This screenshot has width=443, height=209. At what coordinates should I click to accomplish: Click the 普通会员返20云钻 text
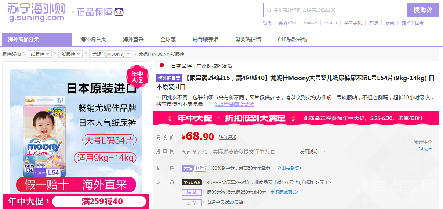point(225,202)
